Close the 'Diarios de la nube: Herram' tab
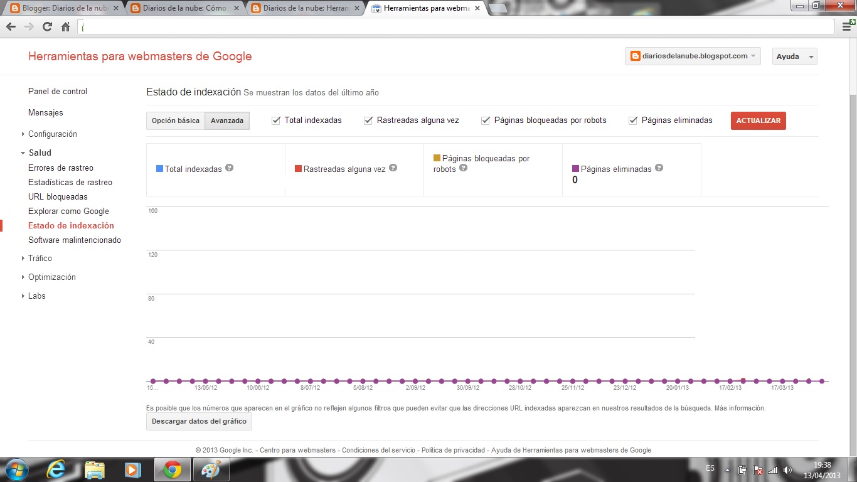The height and width of the screenshot is (482, 857). coord(357,9)
